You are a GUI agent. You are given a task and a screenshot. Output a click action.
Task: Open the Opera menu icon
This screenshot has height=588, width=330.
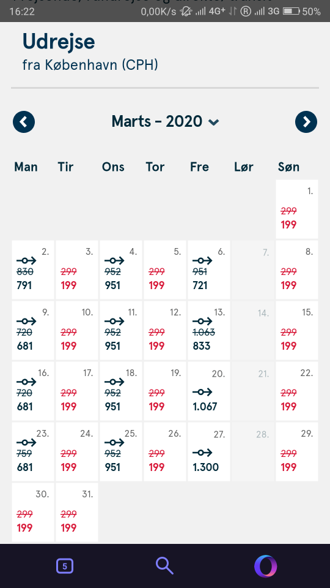point(266,566)
